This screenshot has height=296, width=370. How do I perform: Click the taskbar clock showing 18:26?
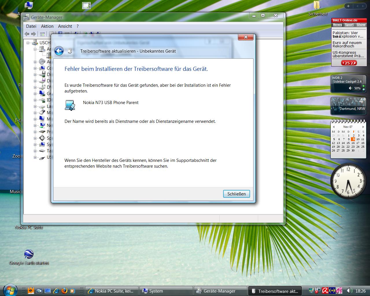[360, 291]
